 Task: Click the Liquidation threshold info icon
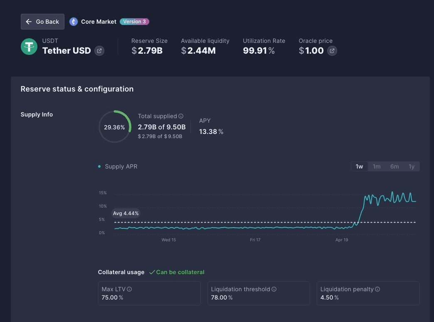[x=274, y=289]
